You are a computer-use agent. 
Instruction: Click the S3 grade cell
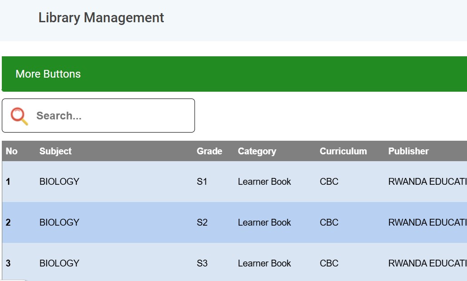202,263
